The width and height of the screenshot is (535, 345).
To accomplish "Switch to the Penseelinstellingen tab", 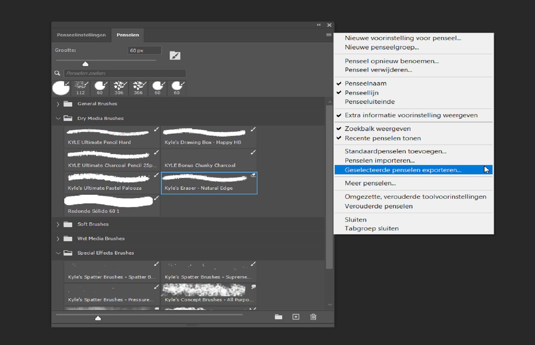I will tap(81, 34).
